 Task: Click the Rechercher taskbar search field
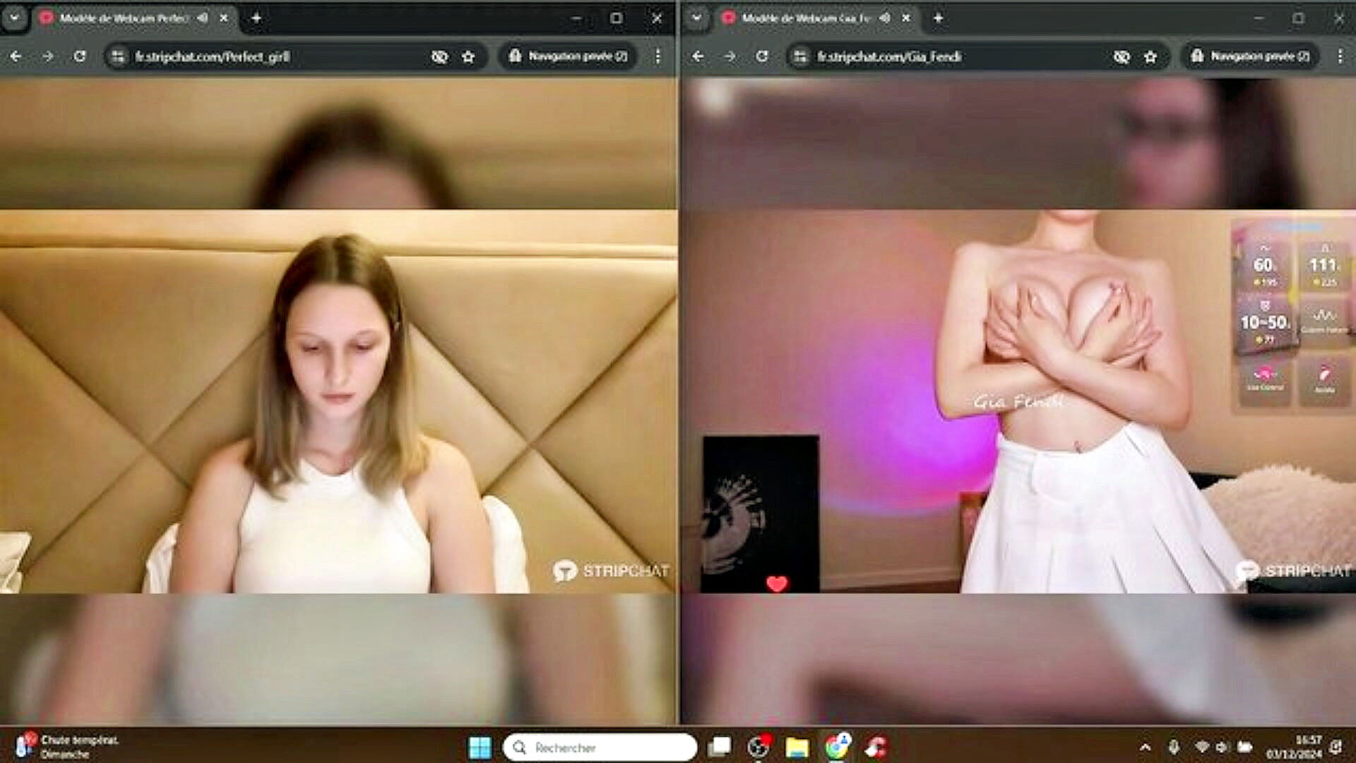coord(600,747)
